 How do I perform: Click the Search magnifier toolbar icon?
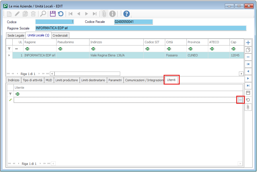[43, 14]
